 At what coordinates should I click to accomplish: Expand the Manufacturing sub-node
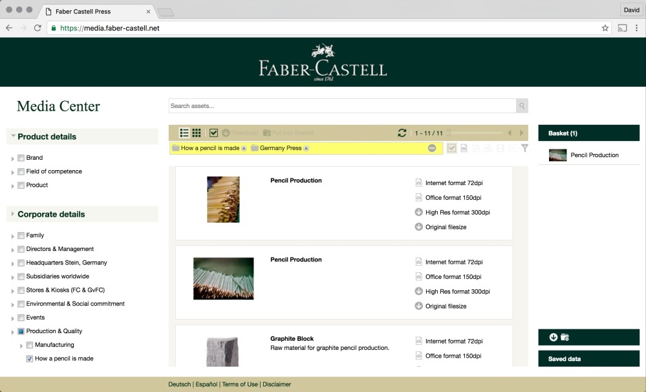pos(21,346)
